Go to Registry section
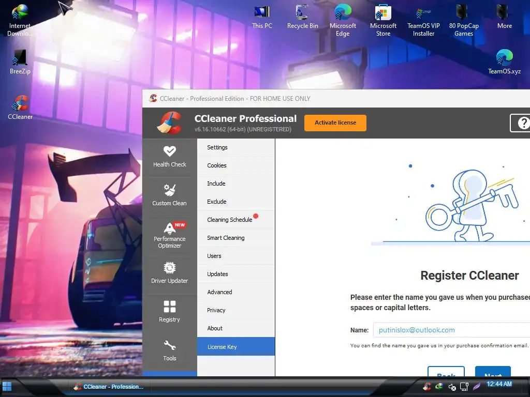The height and width of the screenshot is (397, 530). (169, 312)
